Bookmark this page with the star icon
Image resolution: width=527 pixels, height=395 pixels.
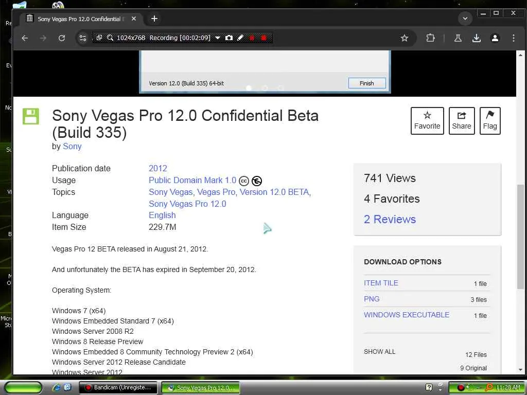coord(405,38)
